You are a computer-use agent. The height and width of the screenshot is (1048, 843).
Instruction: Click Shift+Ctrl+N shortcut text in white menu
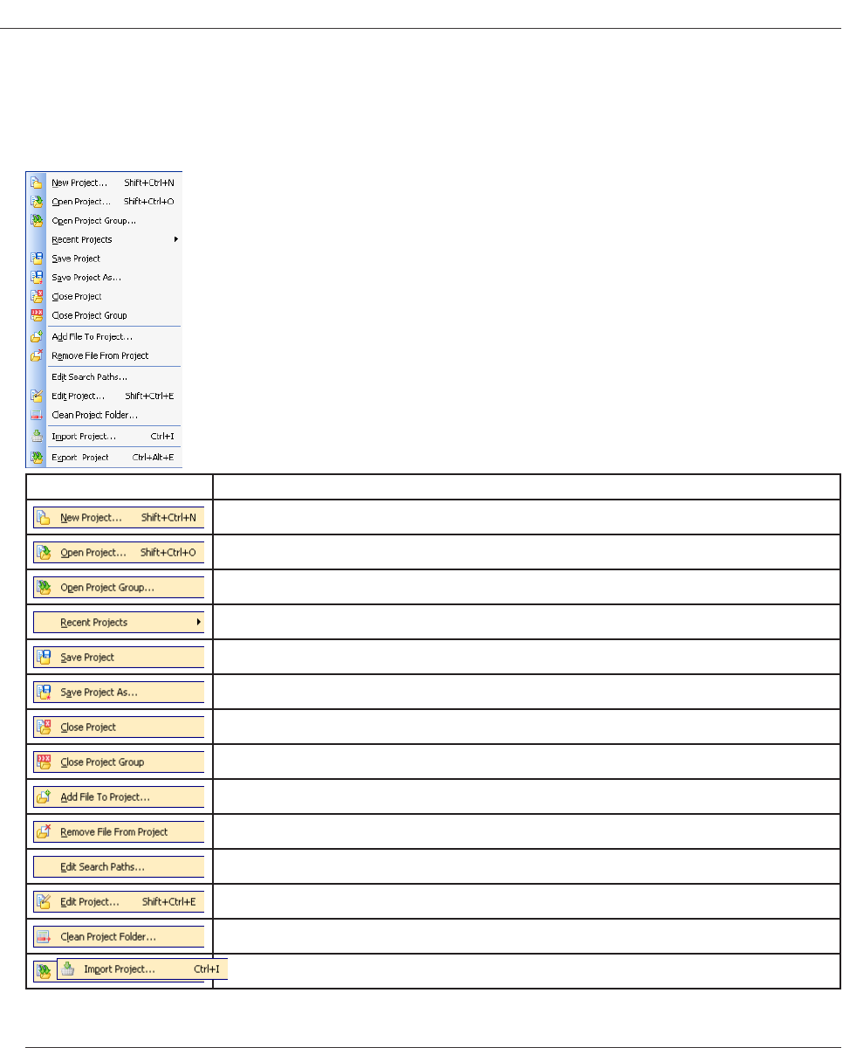pos(149,183)
